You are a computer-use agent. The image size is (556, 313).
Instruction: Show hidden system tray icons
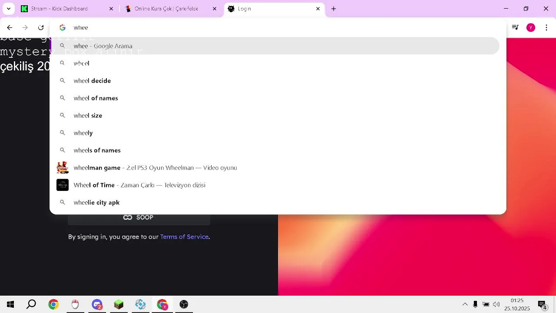coord(465,304)
